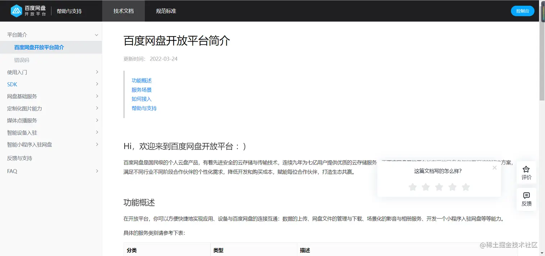Click the 控制台 console button
545x256 pixels.
pyautogui.click(x=522, y=11)
